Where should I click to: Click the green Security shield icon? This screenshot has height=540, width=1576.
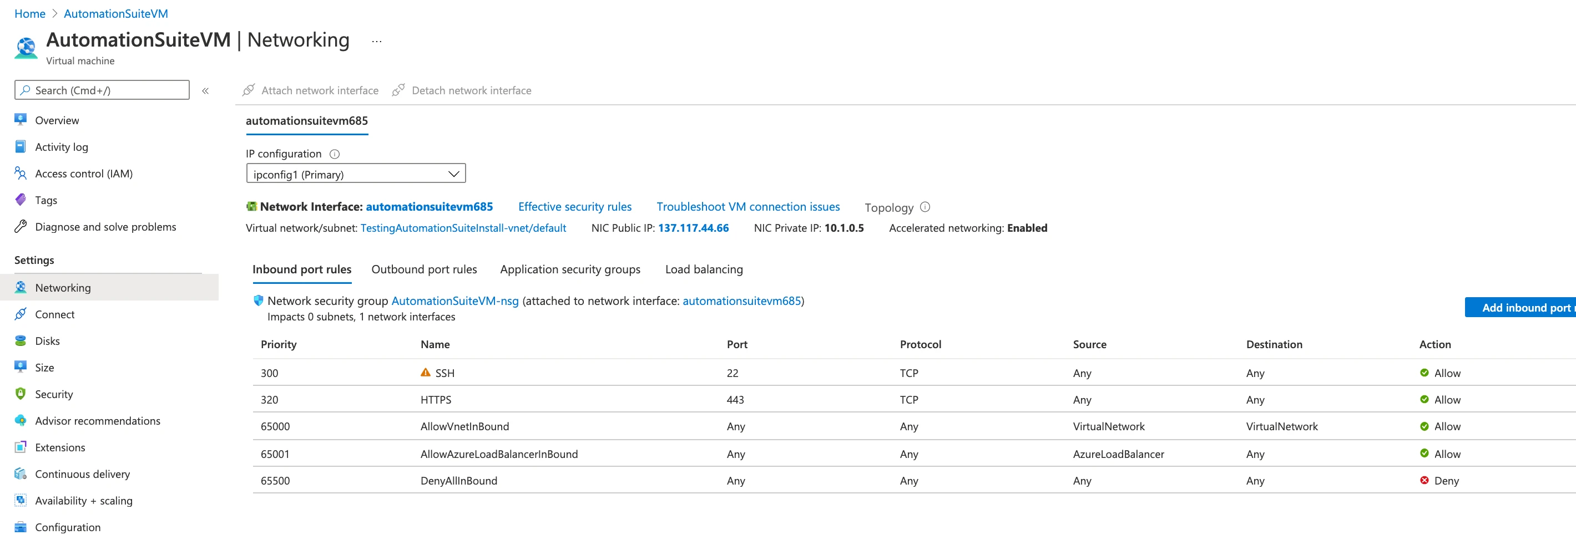pyautogui.click(x=20, y=394)
